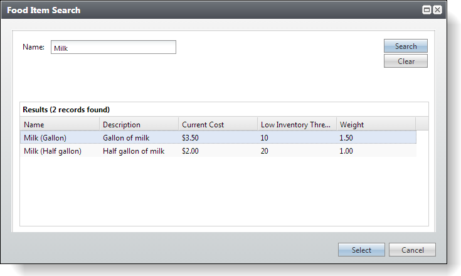Click the weight value 1.00

point(346,151)
